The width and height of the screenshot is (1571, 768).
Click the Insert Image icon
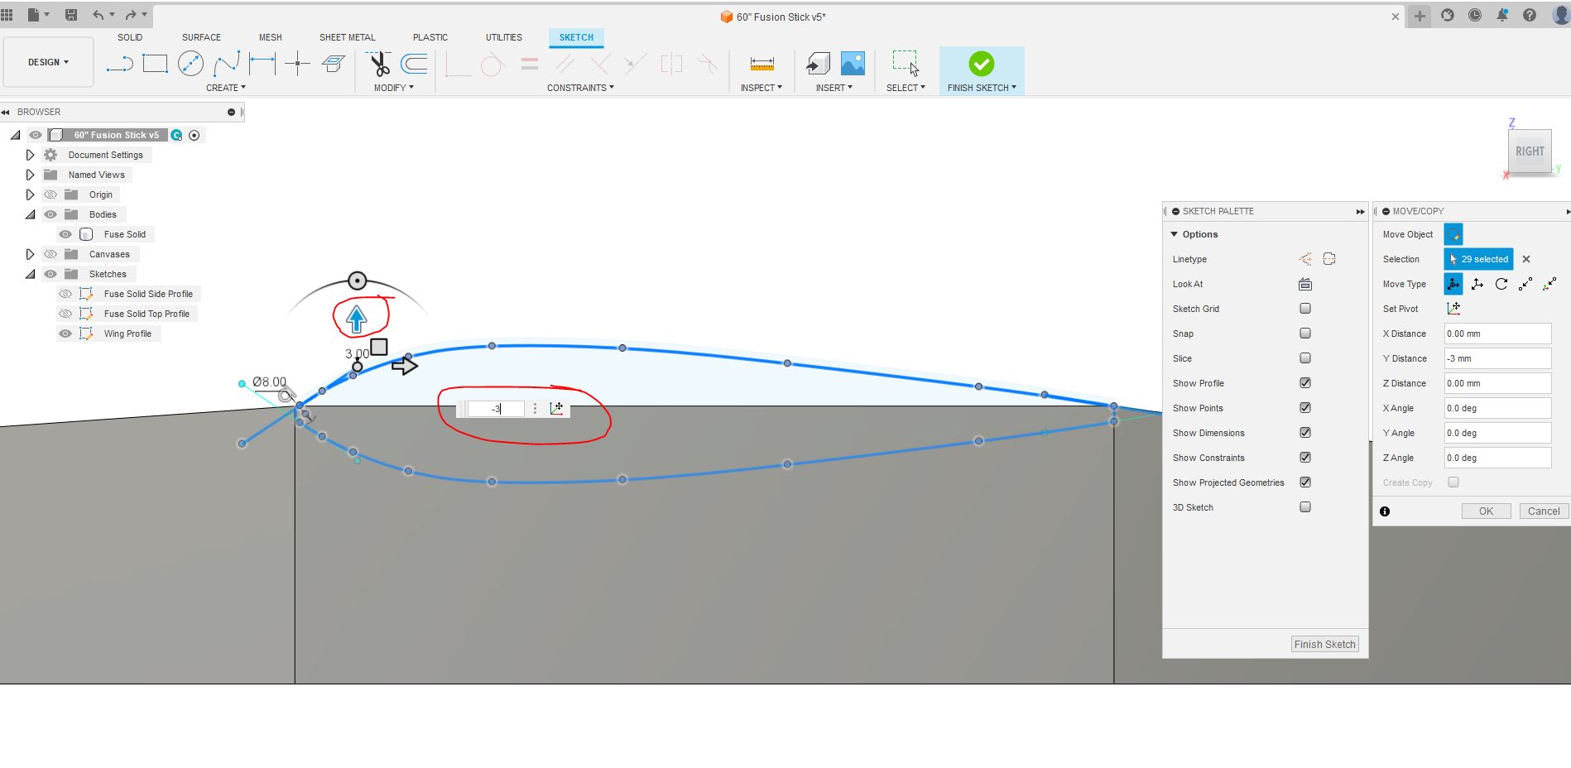pyautogui.click(x=853, y=64)
